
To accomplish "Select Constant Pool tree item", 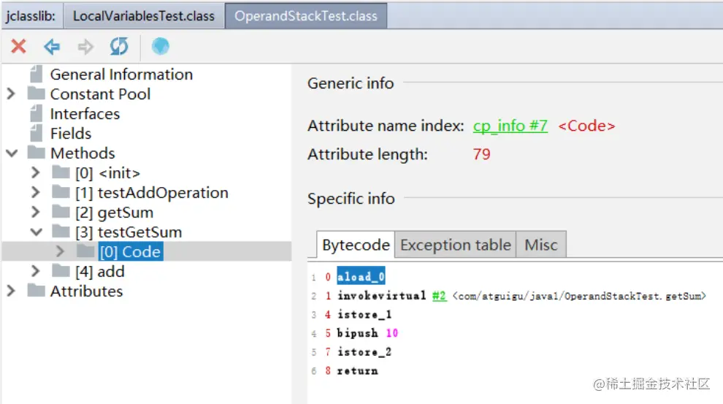I will click(x=100, y=94).
